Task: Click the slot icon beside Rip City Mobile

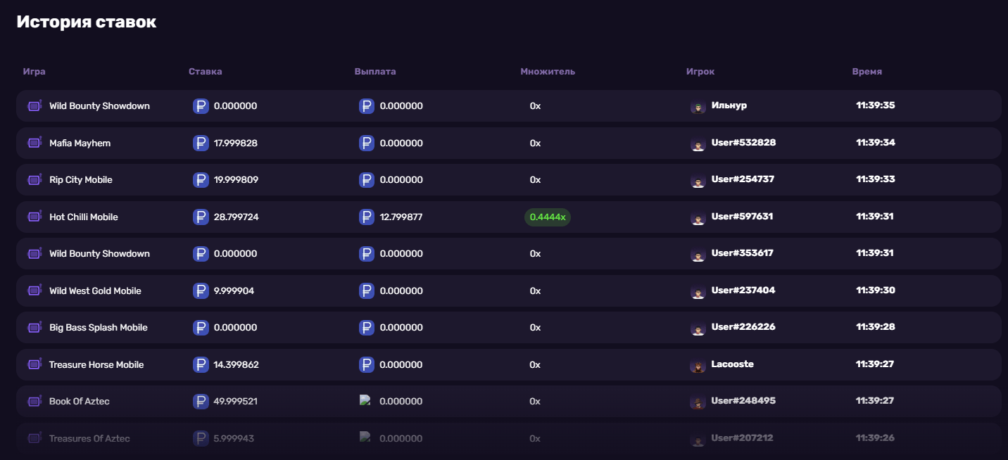Action: [x=34, y=180]
